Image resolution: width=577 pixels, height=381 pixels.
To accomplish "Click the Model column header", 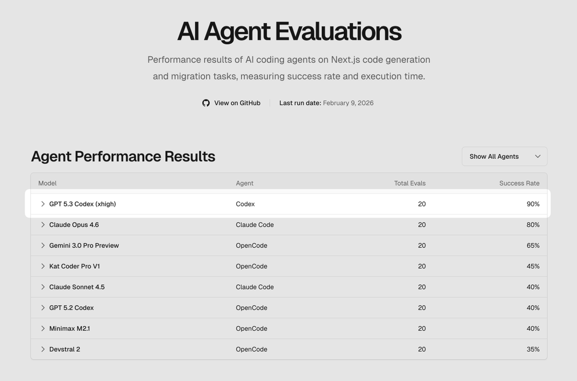I will pos(48,183).
